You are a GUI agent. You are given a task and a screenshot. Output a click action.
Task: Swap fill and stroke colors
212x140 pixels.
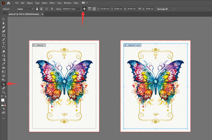pyautogui.click(x=5, y=96)
